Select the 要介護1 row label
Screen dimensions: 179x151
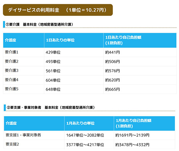click(x=12, y=52)
